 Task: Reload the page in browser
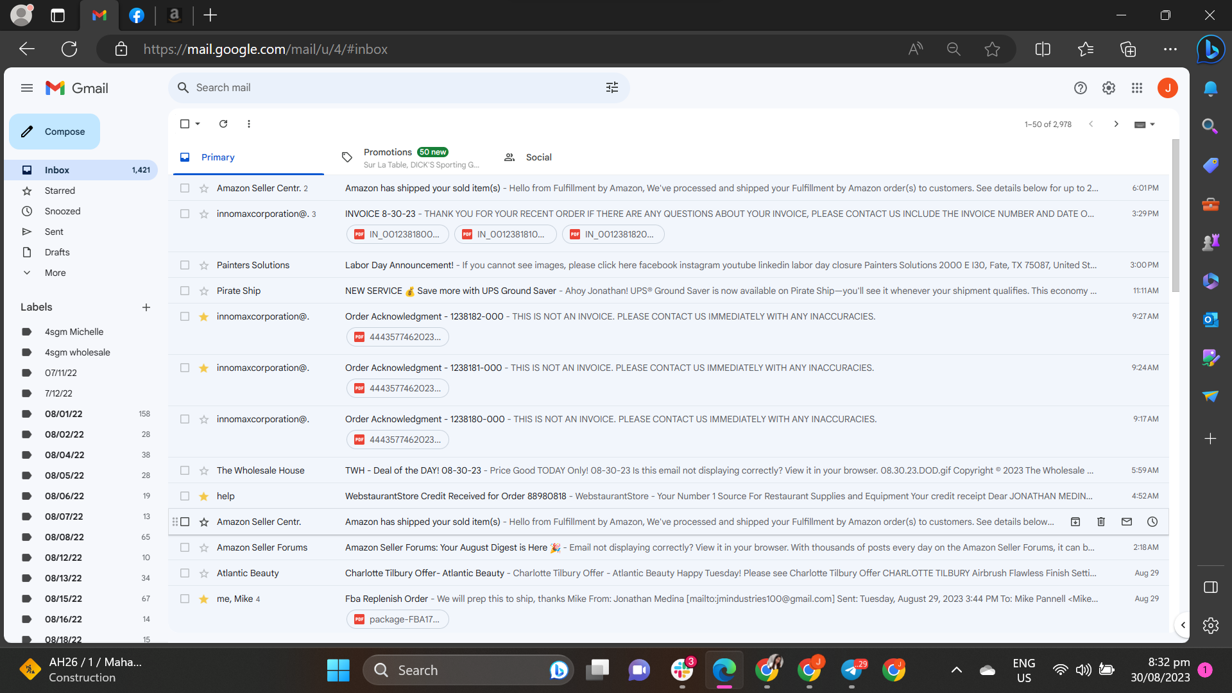[x=69, y=49]
